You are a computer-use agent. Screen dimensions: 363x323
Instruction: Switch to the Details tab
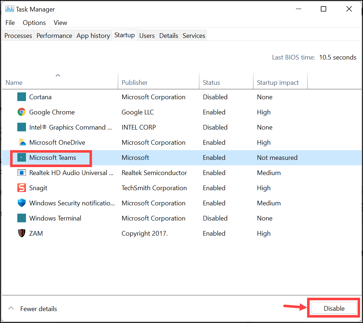pyautogui.click(x=169, y=35)
